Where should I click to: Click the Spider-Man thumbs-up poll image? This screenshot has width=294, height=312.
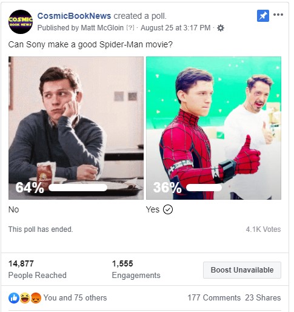(x=213, y=128)
